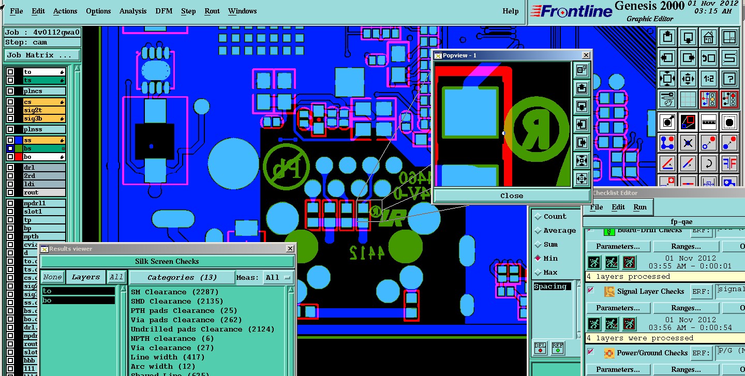
Task: Click the 1:2 zoom scale icon
Action: click(708, 79)
